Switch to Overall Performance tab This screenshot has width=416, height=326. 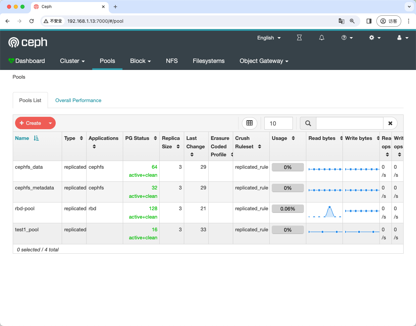pos(78,100)
